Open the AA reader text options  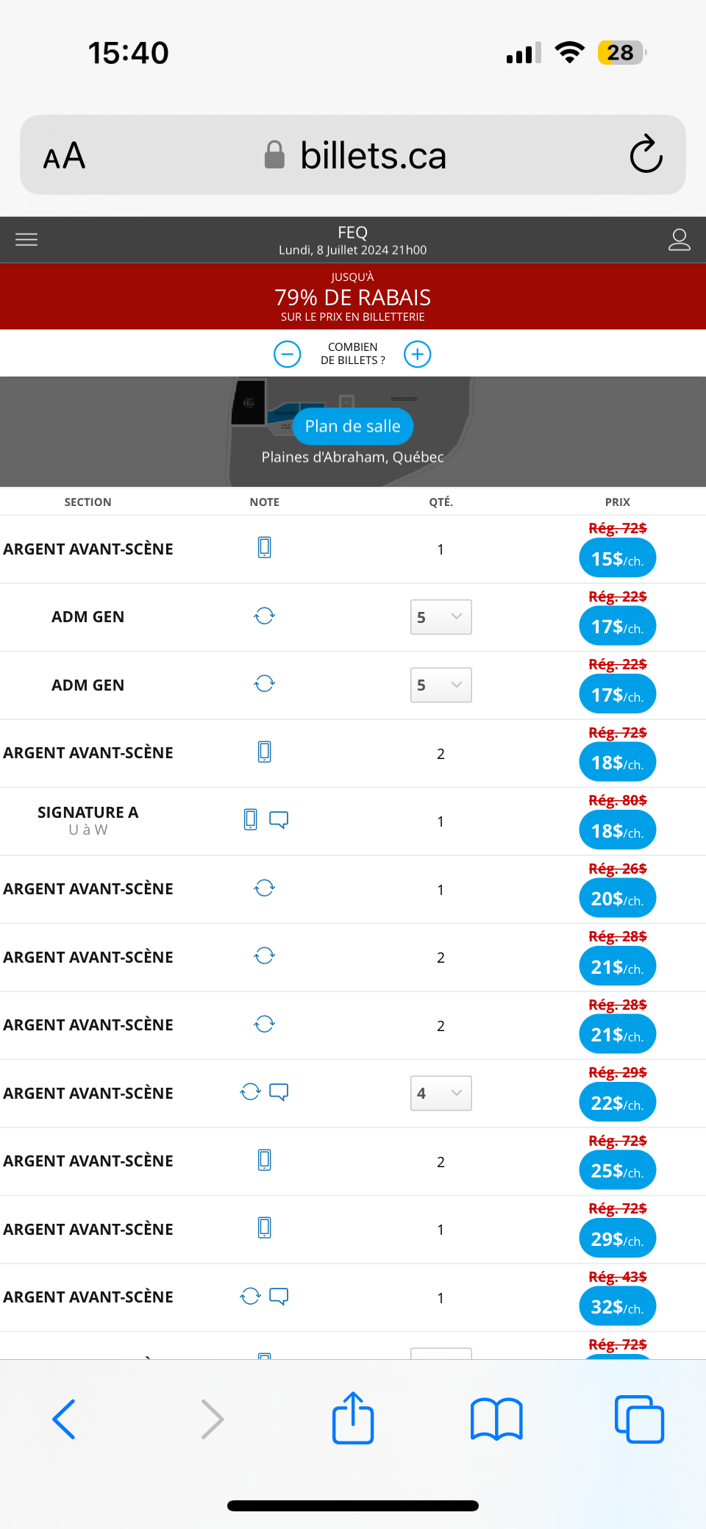tap(65, 155)
